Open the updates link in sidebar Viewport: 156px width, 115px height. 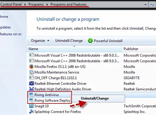coord(5,27)
